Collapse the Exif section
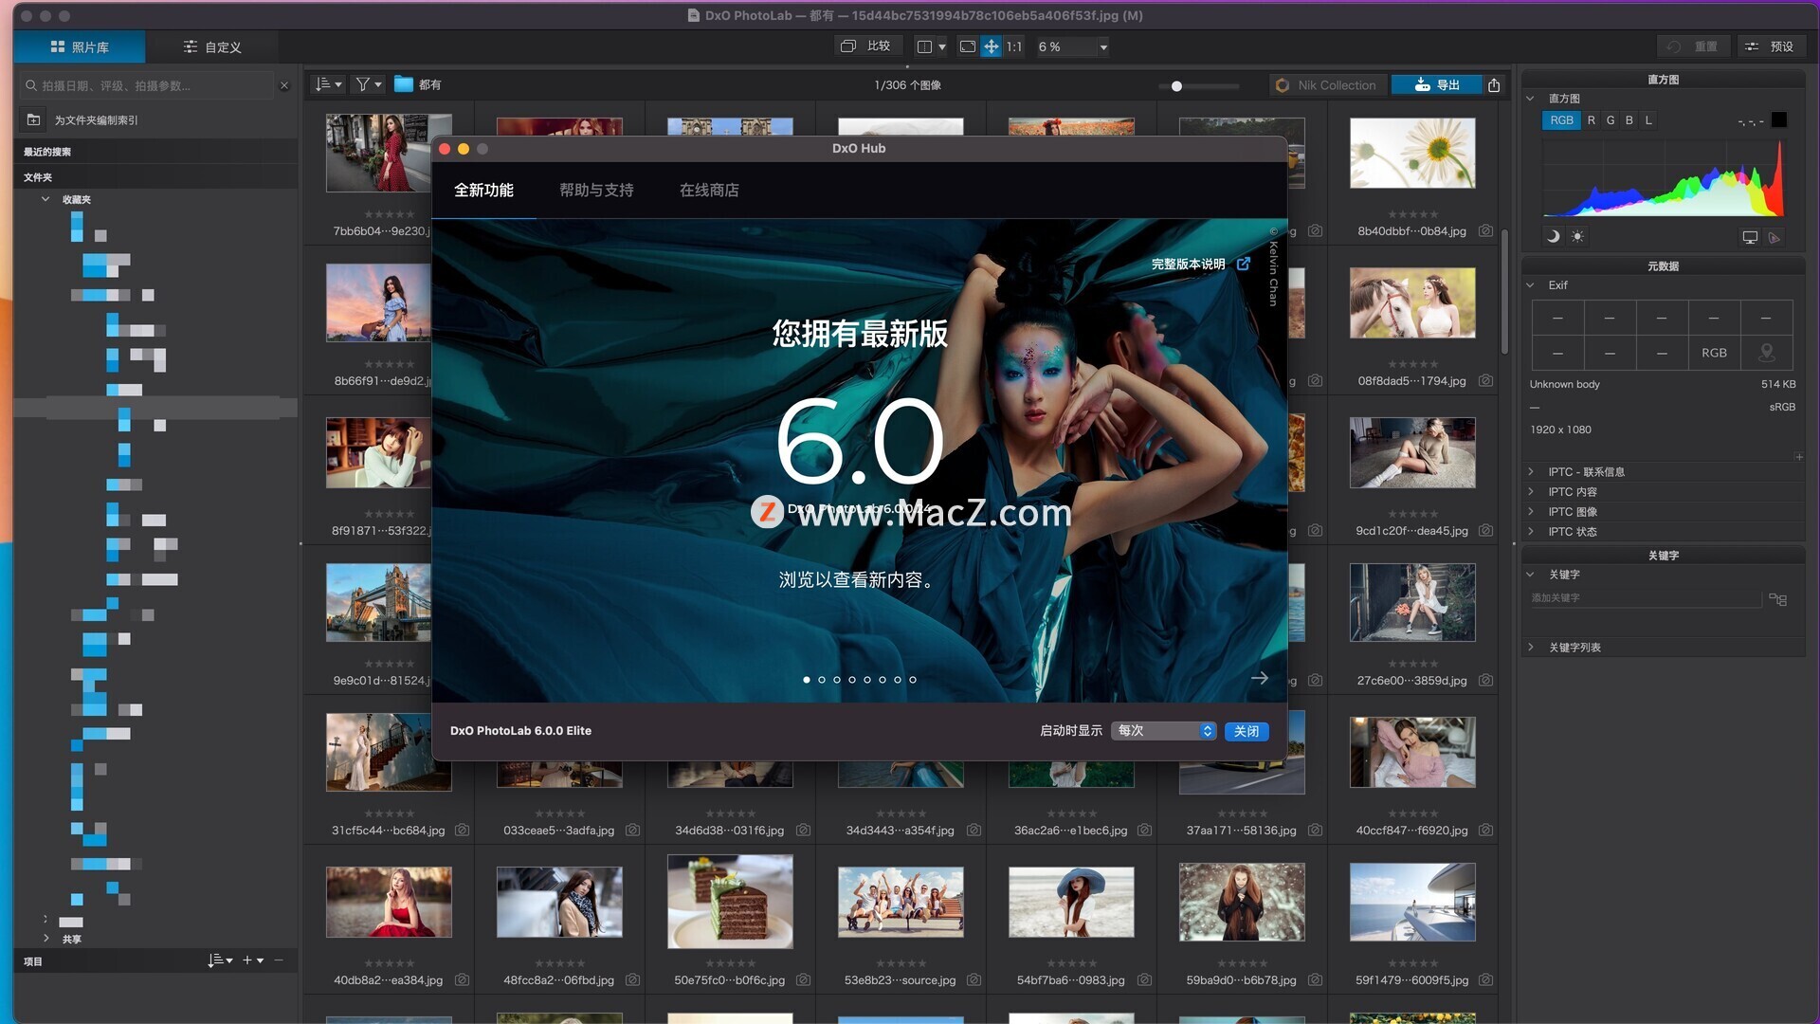The image size is (1820, 1024). (x=1530, y=285)
